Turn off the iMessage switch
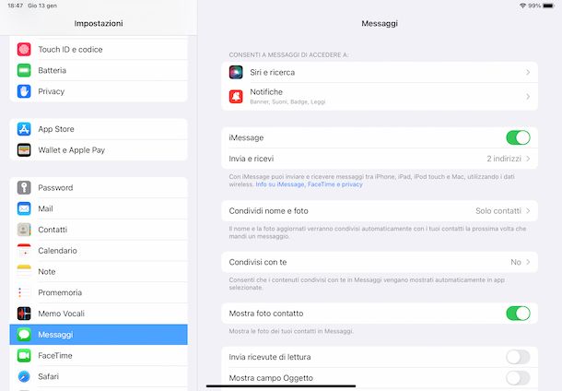562x391 pixels. coord(518,137)
